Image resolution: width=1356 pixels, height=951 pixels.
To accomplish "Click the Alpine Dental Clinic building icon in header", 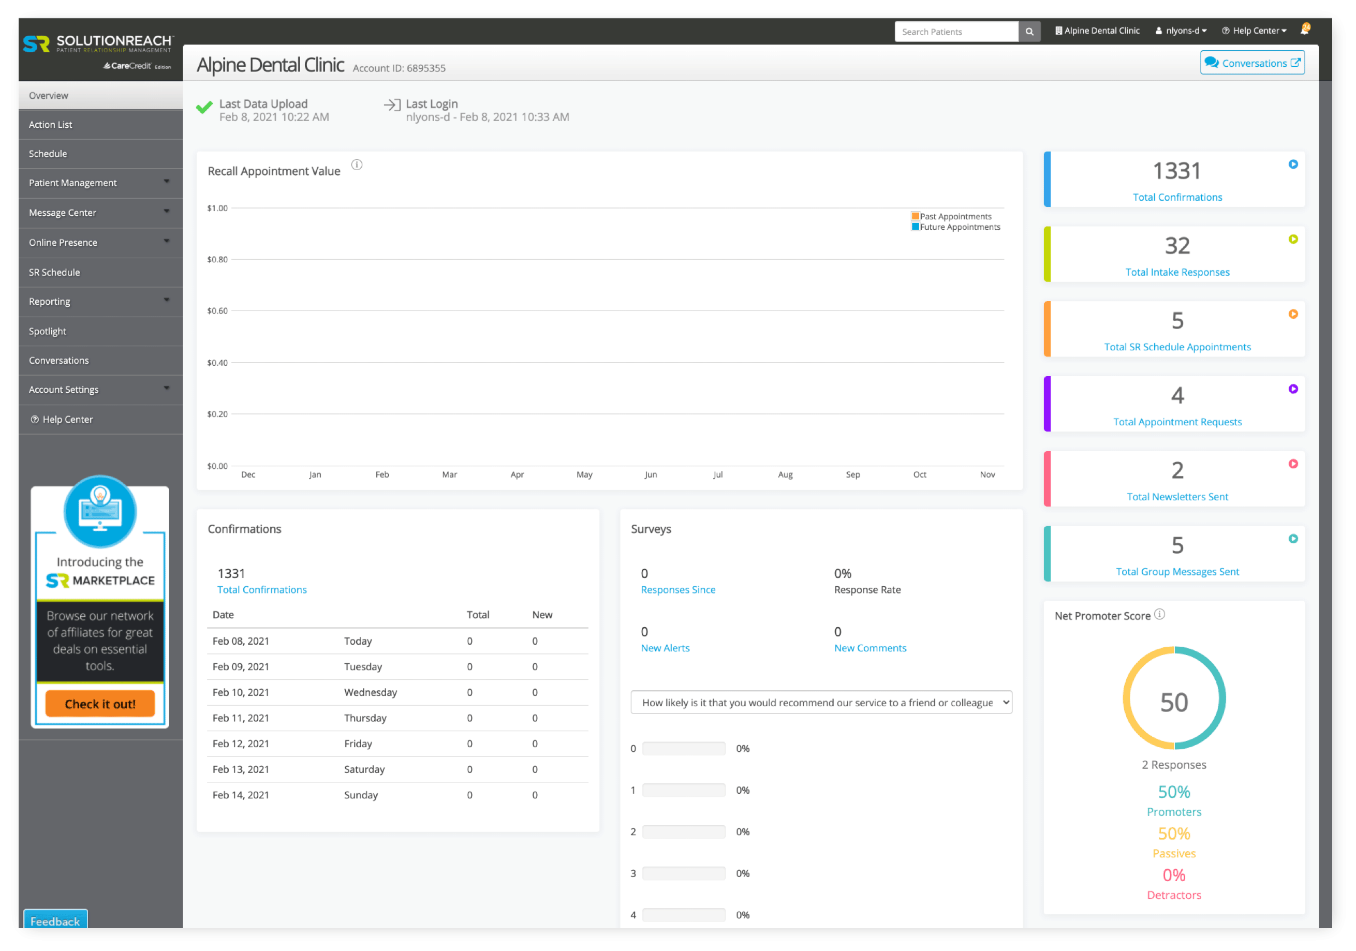I will click(1058, 31).
